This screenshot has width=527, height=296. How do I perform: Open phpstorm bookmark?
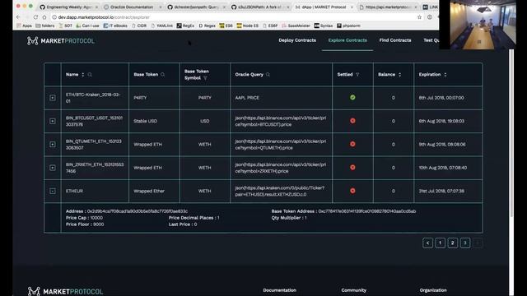(348, 25)
